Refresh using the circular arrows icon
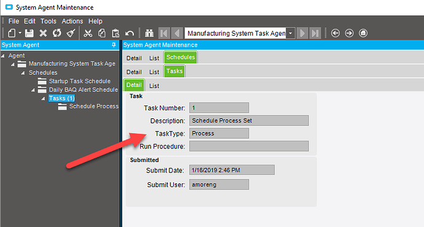Screen dimensions: 424x227 [57, 33]
